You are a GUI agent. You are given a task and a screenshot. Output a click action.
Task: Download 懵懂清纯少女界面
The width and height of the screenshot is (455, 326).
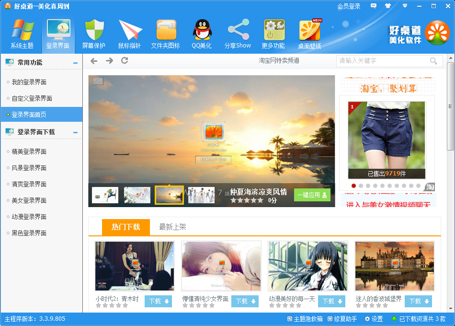pos(245,301)
